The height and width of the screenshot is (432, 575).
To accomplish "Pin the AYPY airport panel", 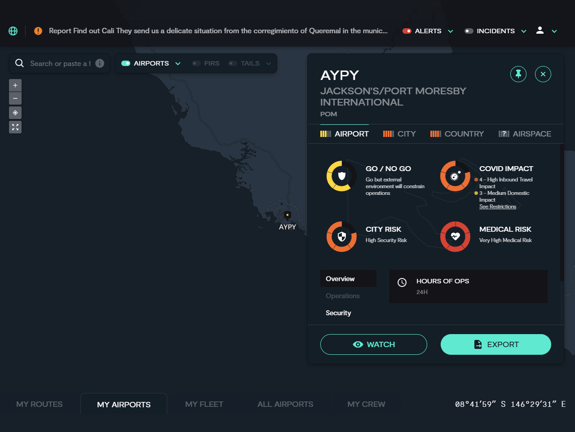I will coord(518,74).
